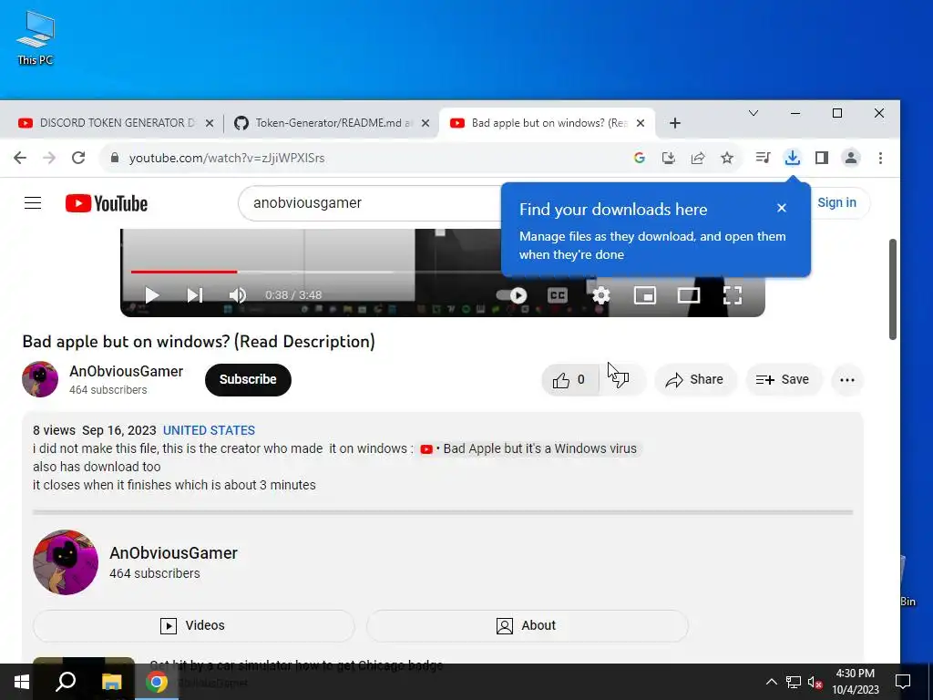Open more actions ellipsis below the video
Image resolution: width=933 pixels, height=700 pixels.
(847, 380)
